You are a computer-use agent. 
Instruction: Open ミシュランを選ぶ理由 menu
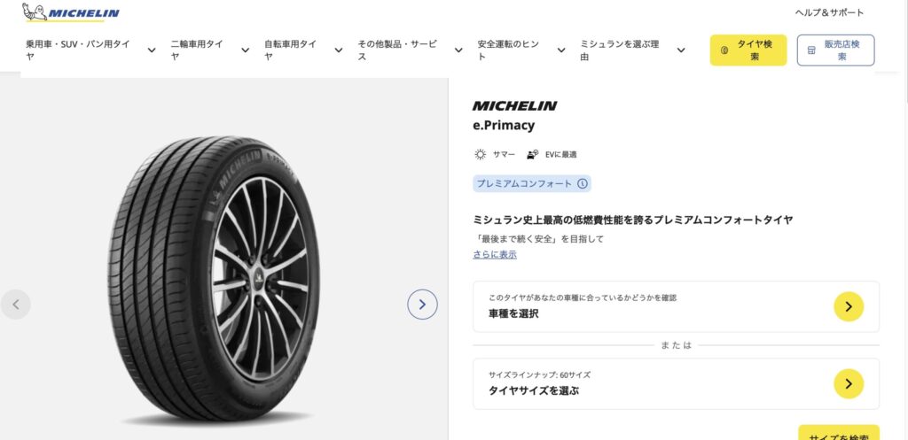click(628, 50)
